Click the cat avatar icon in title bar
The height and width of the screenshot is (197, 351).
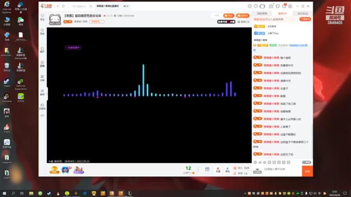pyautogui.click(x=262, y=6)
